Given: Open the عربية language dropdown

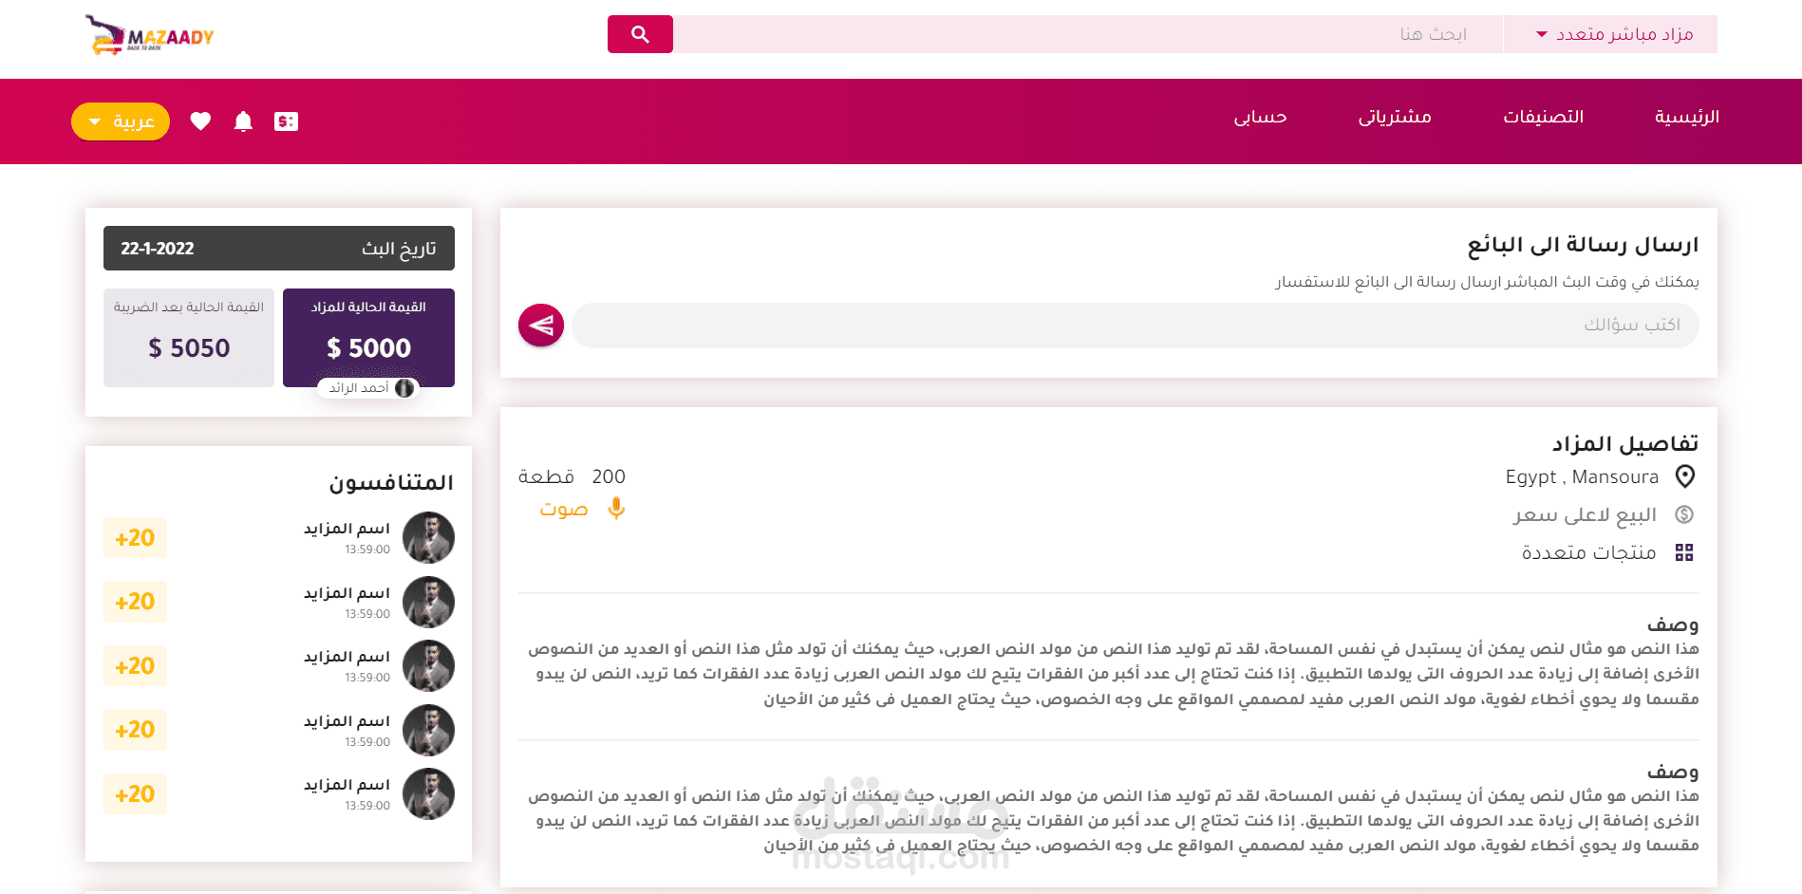Looking at the screenshot, I should [x=121, y=121].
